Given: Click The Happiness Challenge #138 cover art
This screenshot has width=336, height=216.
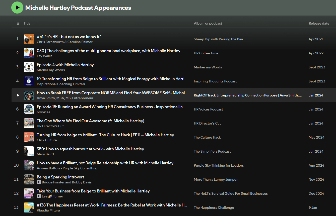Looking at the screenshot, I should [29, 207].
